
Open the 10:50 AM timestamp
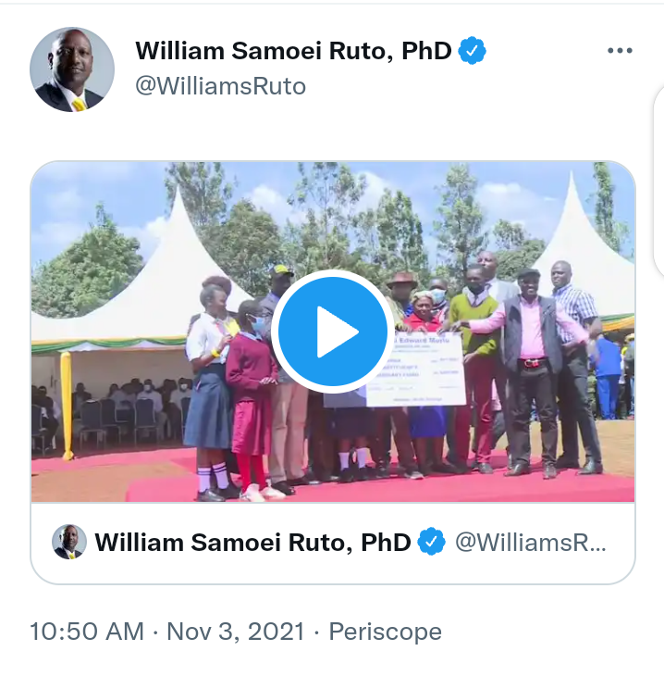pyautogui.click(x=87, y=632)
